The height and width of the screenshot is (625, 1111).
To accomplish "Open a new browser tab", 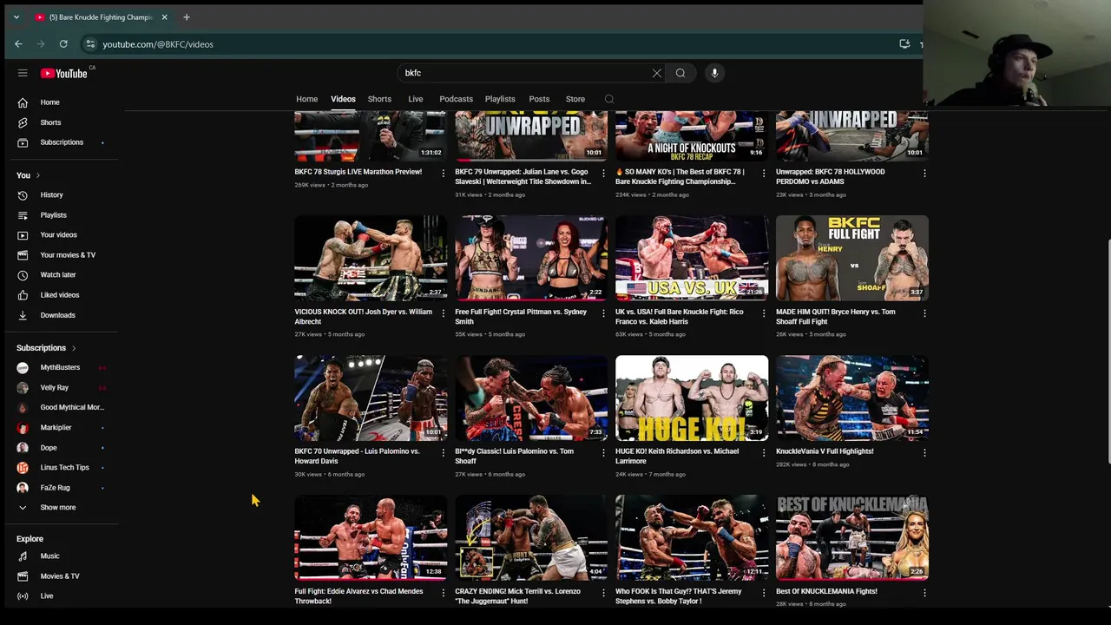I will (187, 17).
